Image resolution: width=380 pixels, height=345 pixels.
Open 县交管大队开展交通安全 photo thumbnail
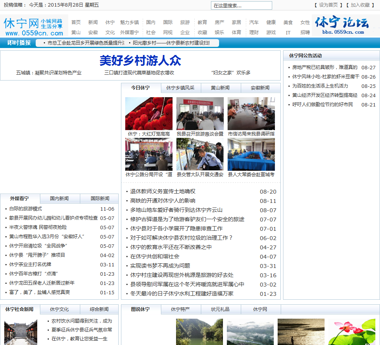200,154
